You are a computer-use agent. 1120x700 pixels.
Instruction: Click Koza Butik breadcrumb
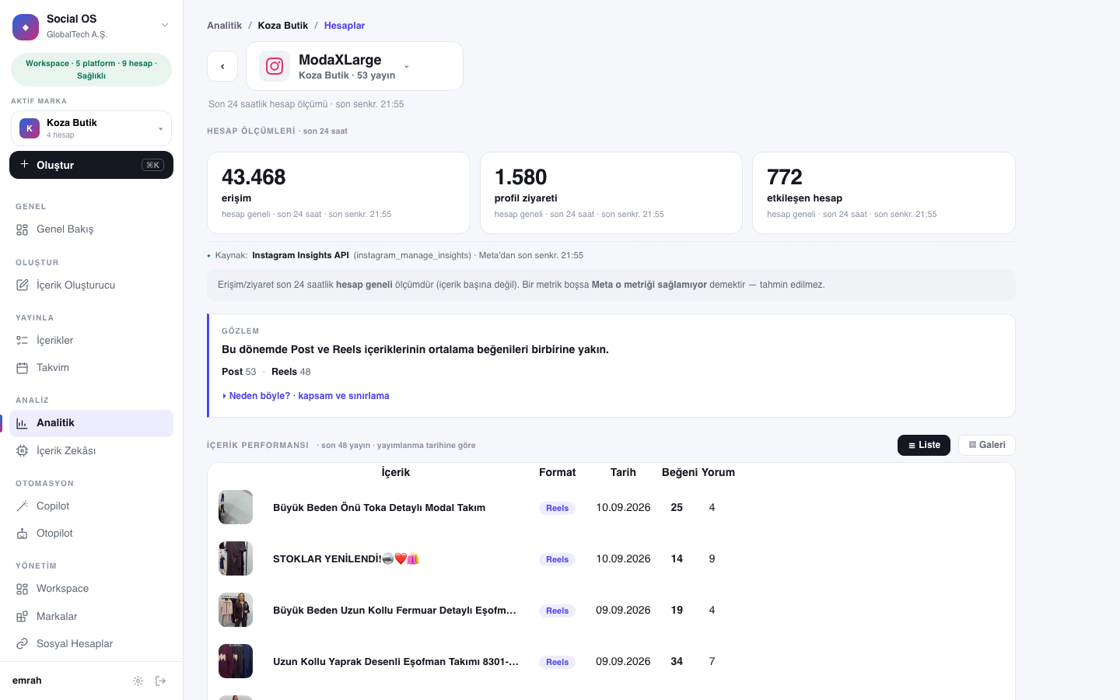pyautogui.click(x=283, y=26)
